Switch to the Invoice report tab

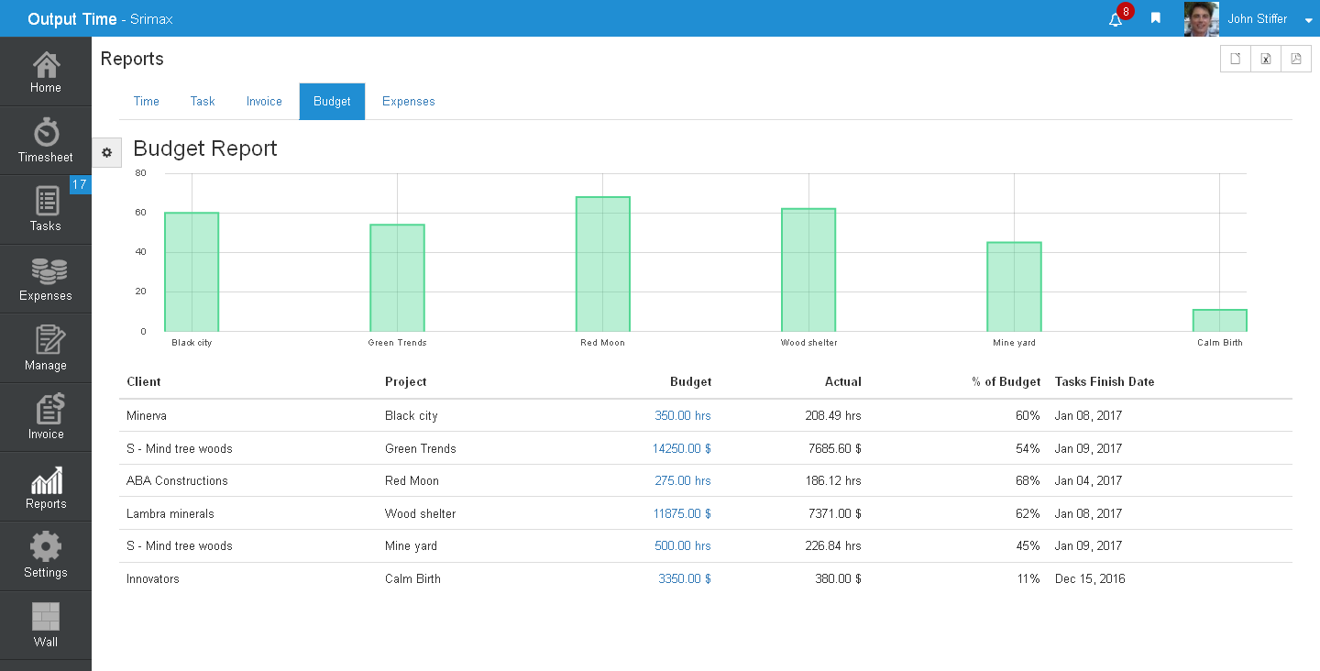[x=264, y=102]
